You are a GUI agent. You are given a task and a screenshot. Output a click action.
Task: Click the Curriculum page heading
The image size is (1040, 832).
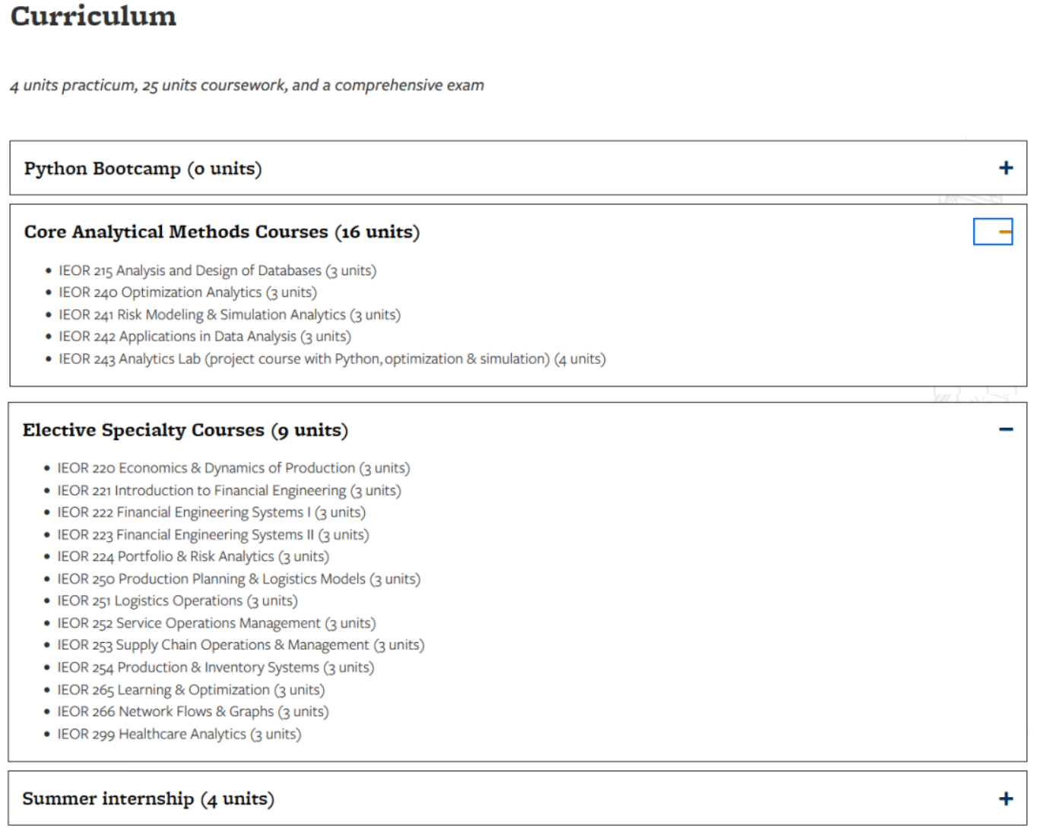coord(94,16)
